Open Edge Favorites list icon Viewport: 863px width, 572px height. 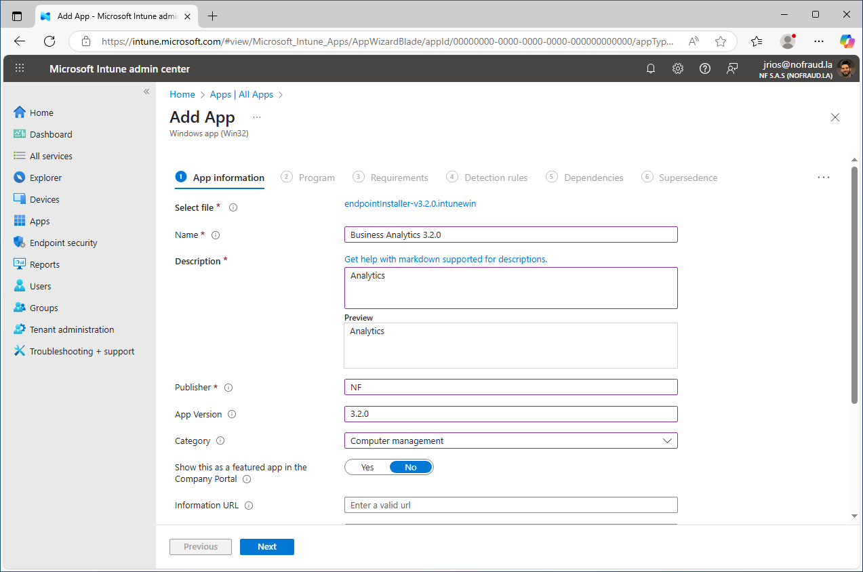(757, 41)
